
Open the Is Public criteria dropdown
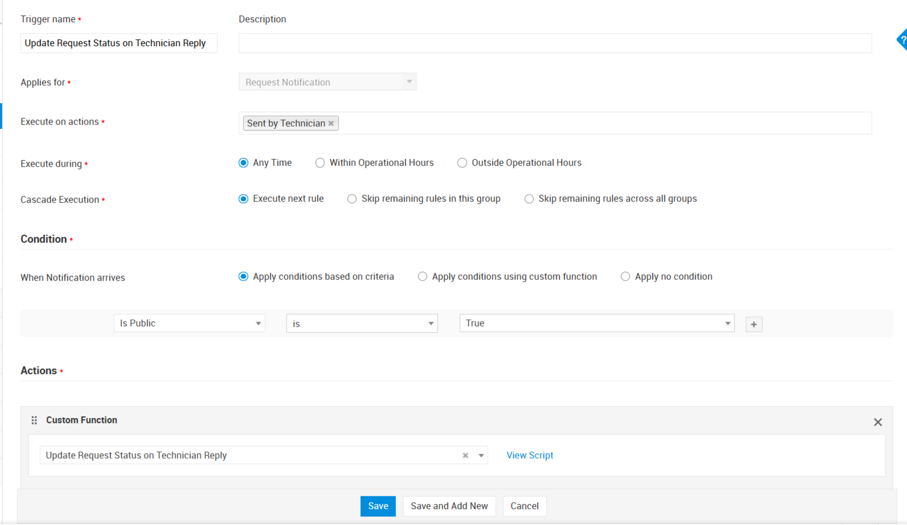pyautogui.click(x=189, y=323)
